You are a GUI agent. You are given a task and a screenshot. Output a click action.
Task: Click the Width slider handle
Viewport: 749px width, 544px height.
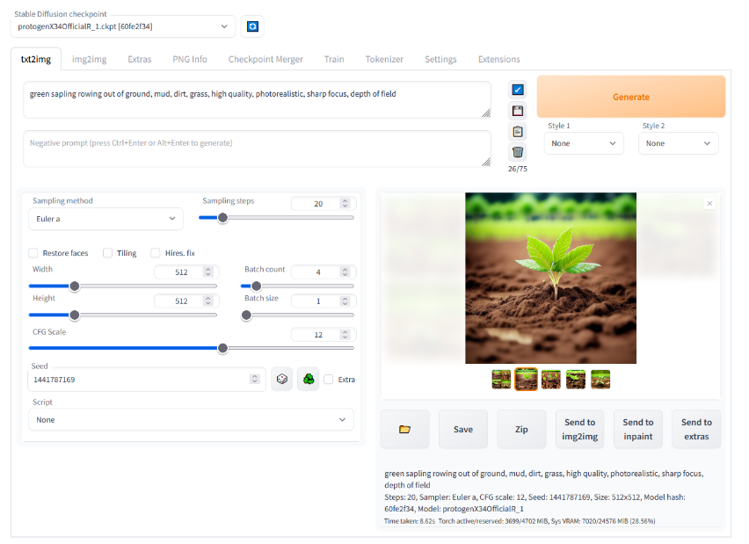[75, 287]
